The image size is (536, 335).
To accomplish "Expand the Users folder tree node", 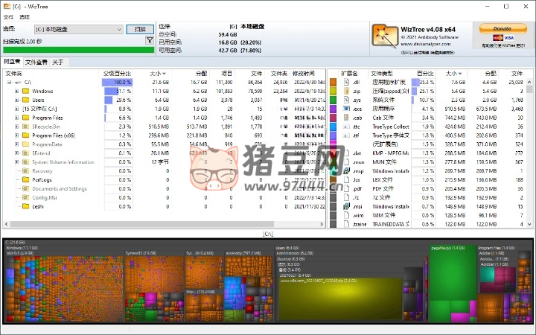I will (x=16, y=100).
